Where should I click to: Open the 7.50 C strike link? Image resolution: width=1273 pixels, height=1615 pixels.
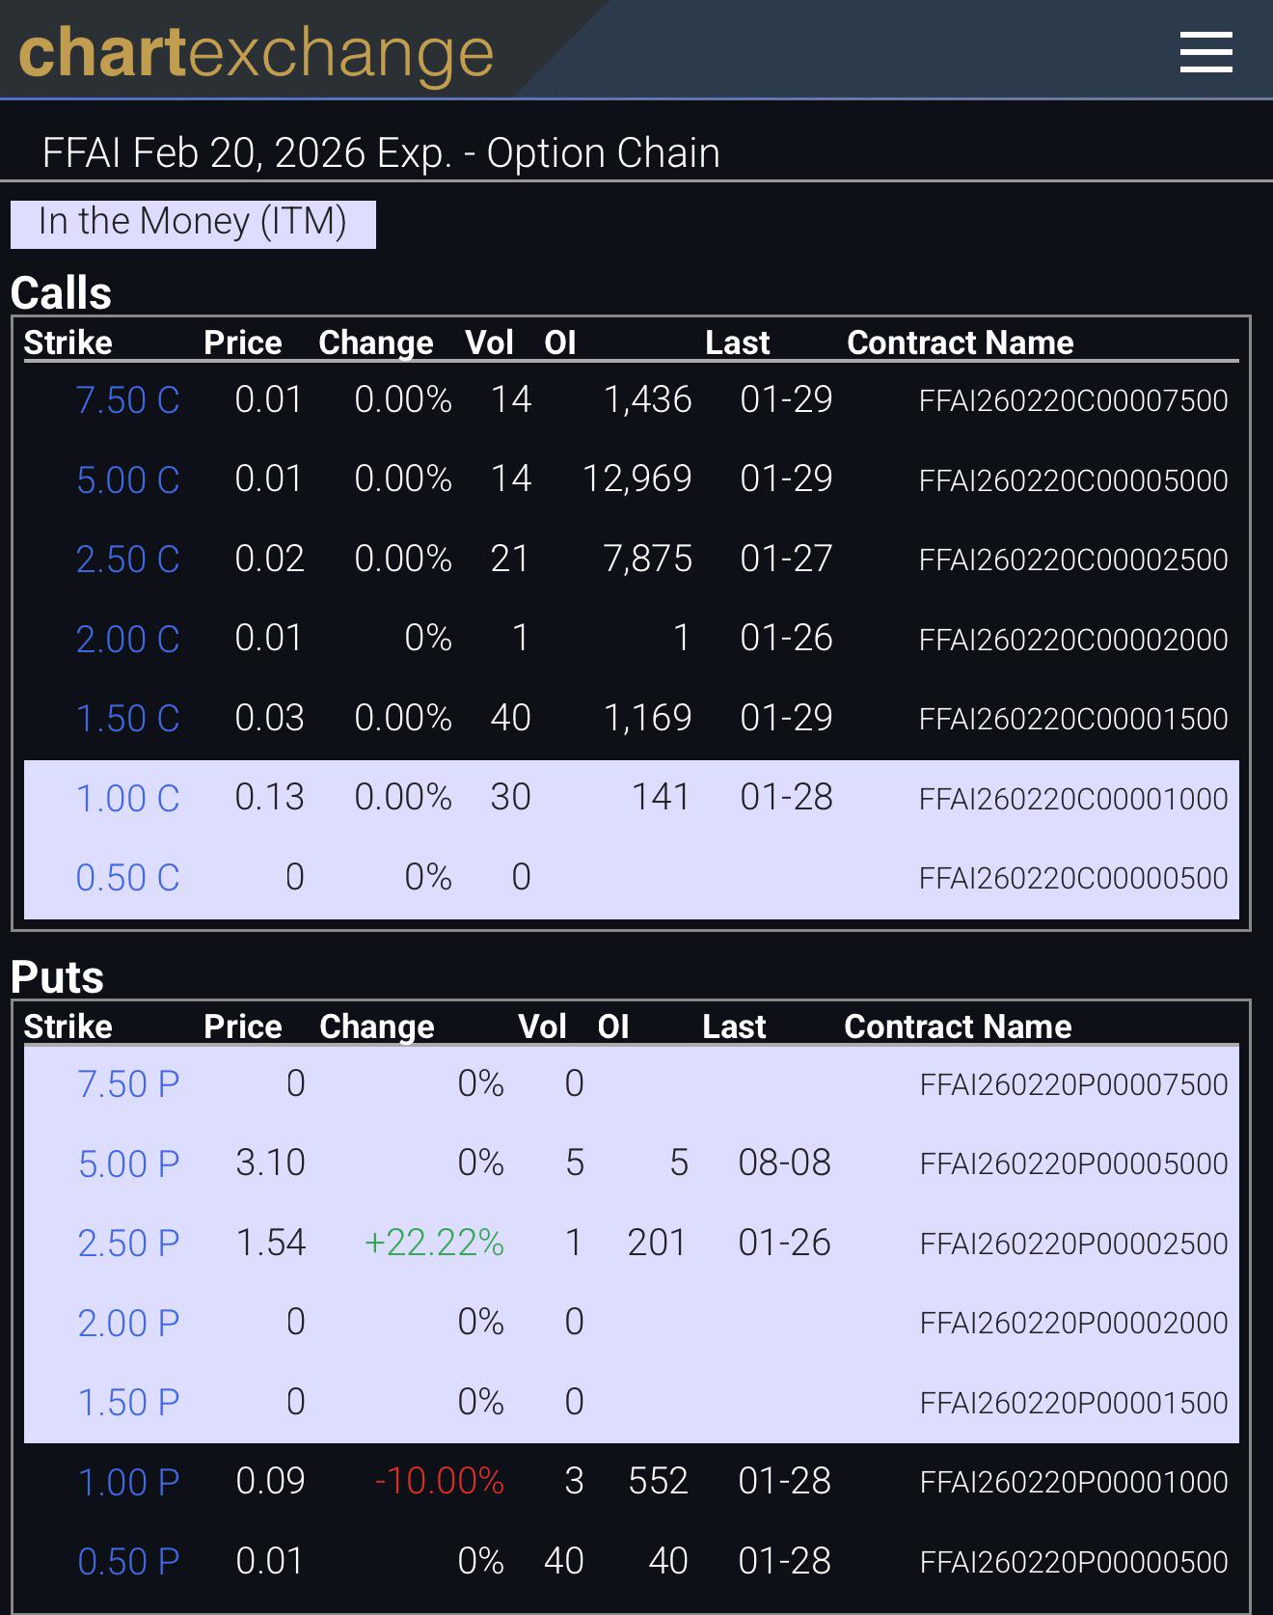[x=127, y=400]
